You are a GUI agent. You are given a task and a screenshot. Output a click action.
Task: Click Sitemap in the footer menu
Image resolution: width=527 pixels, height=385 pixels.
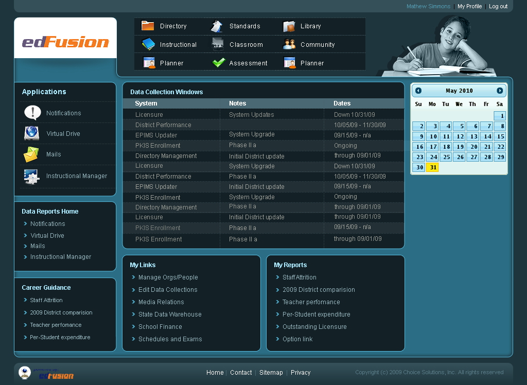point(271,373)
